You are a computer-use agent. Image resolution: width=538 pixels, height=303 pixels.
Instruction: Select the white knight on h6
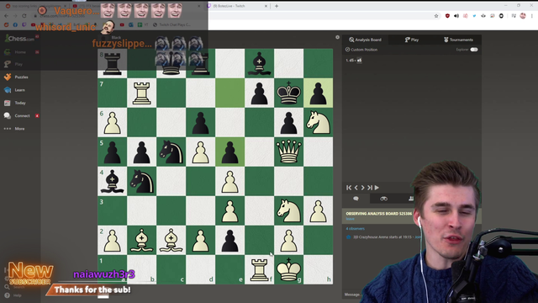tap(318, 122)
